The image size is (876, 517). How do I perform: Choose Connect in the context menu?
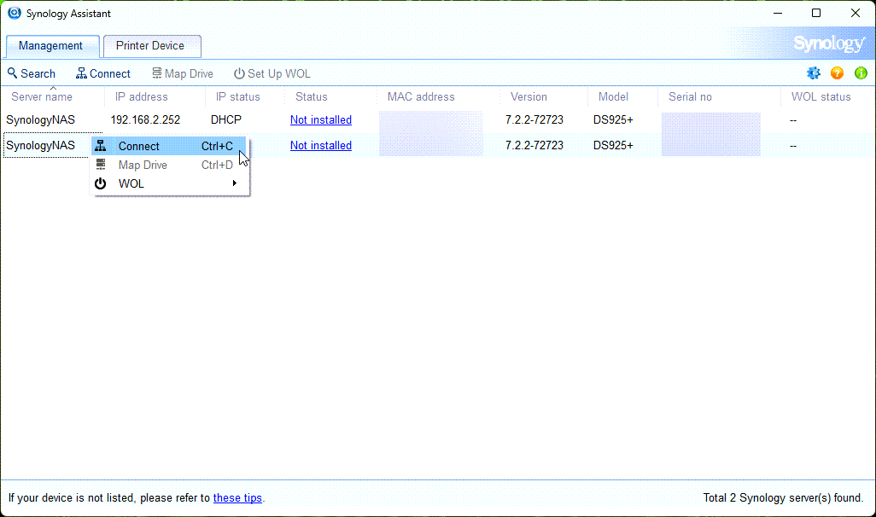click(x=139, y=146)
